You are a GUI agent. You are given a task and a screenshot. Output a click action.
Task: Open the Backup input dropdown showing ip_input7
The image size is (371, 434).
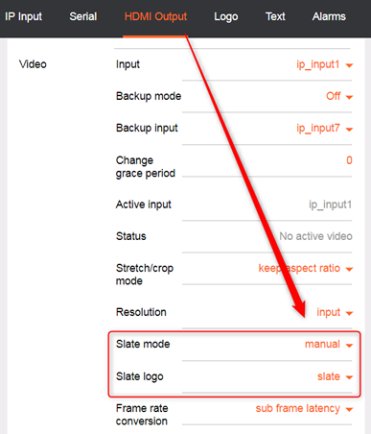(324, 129)
